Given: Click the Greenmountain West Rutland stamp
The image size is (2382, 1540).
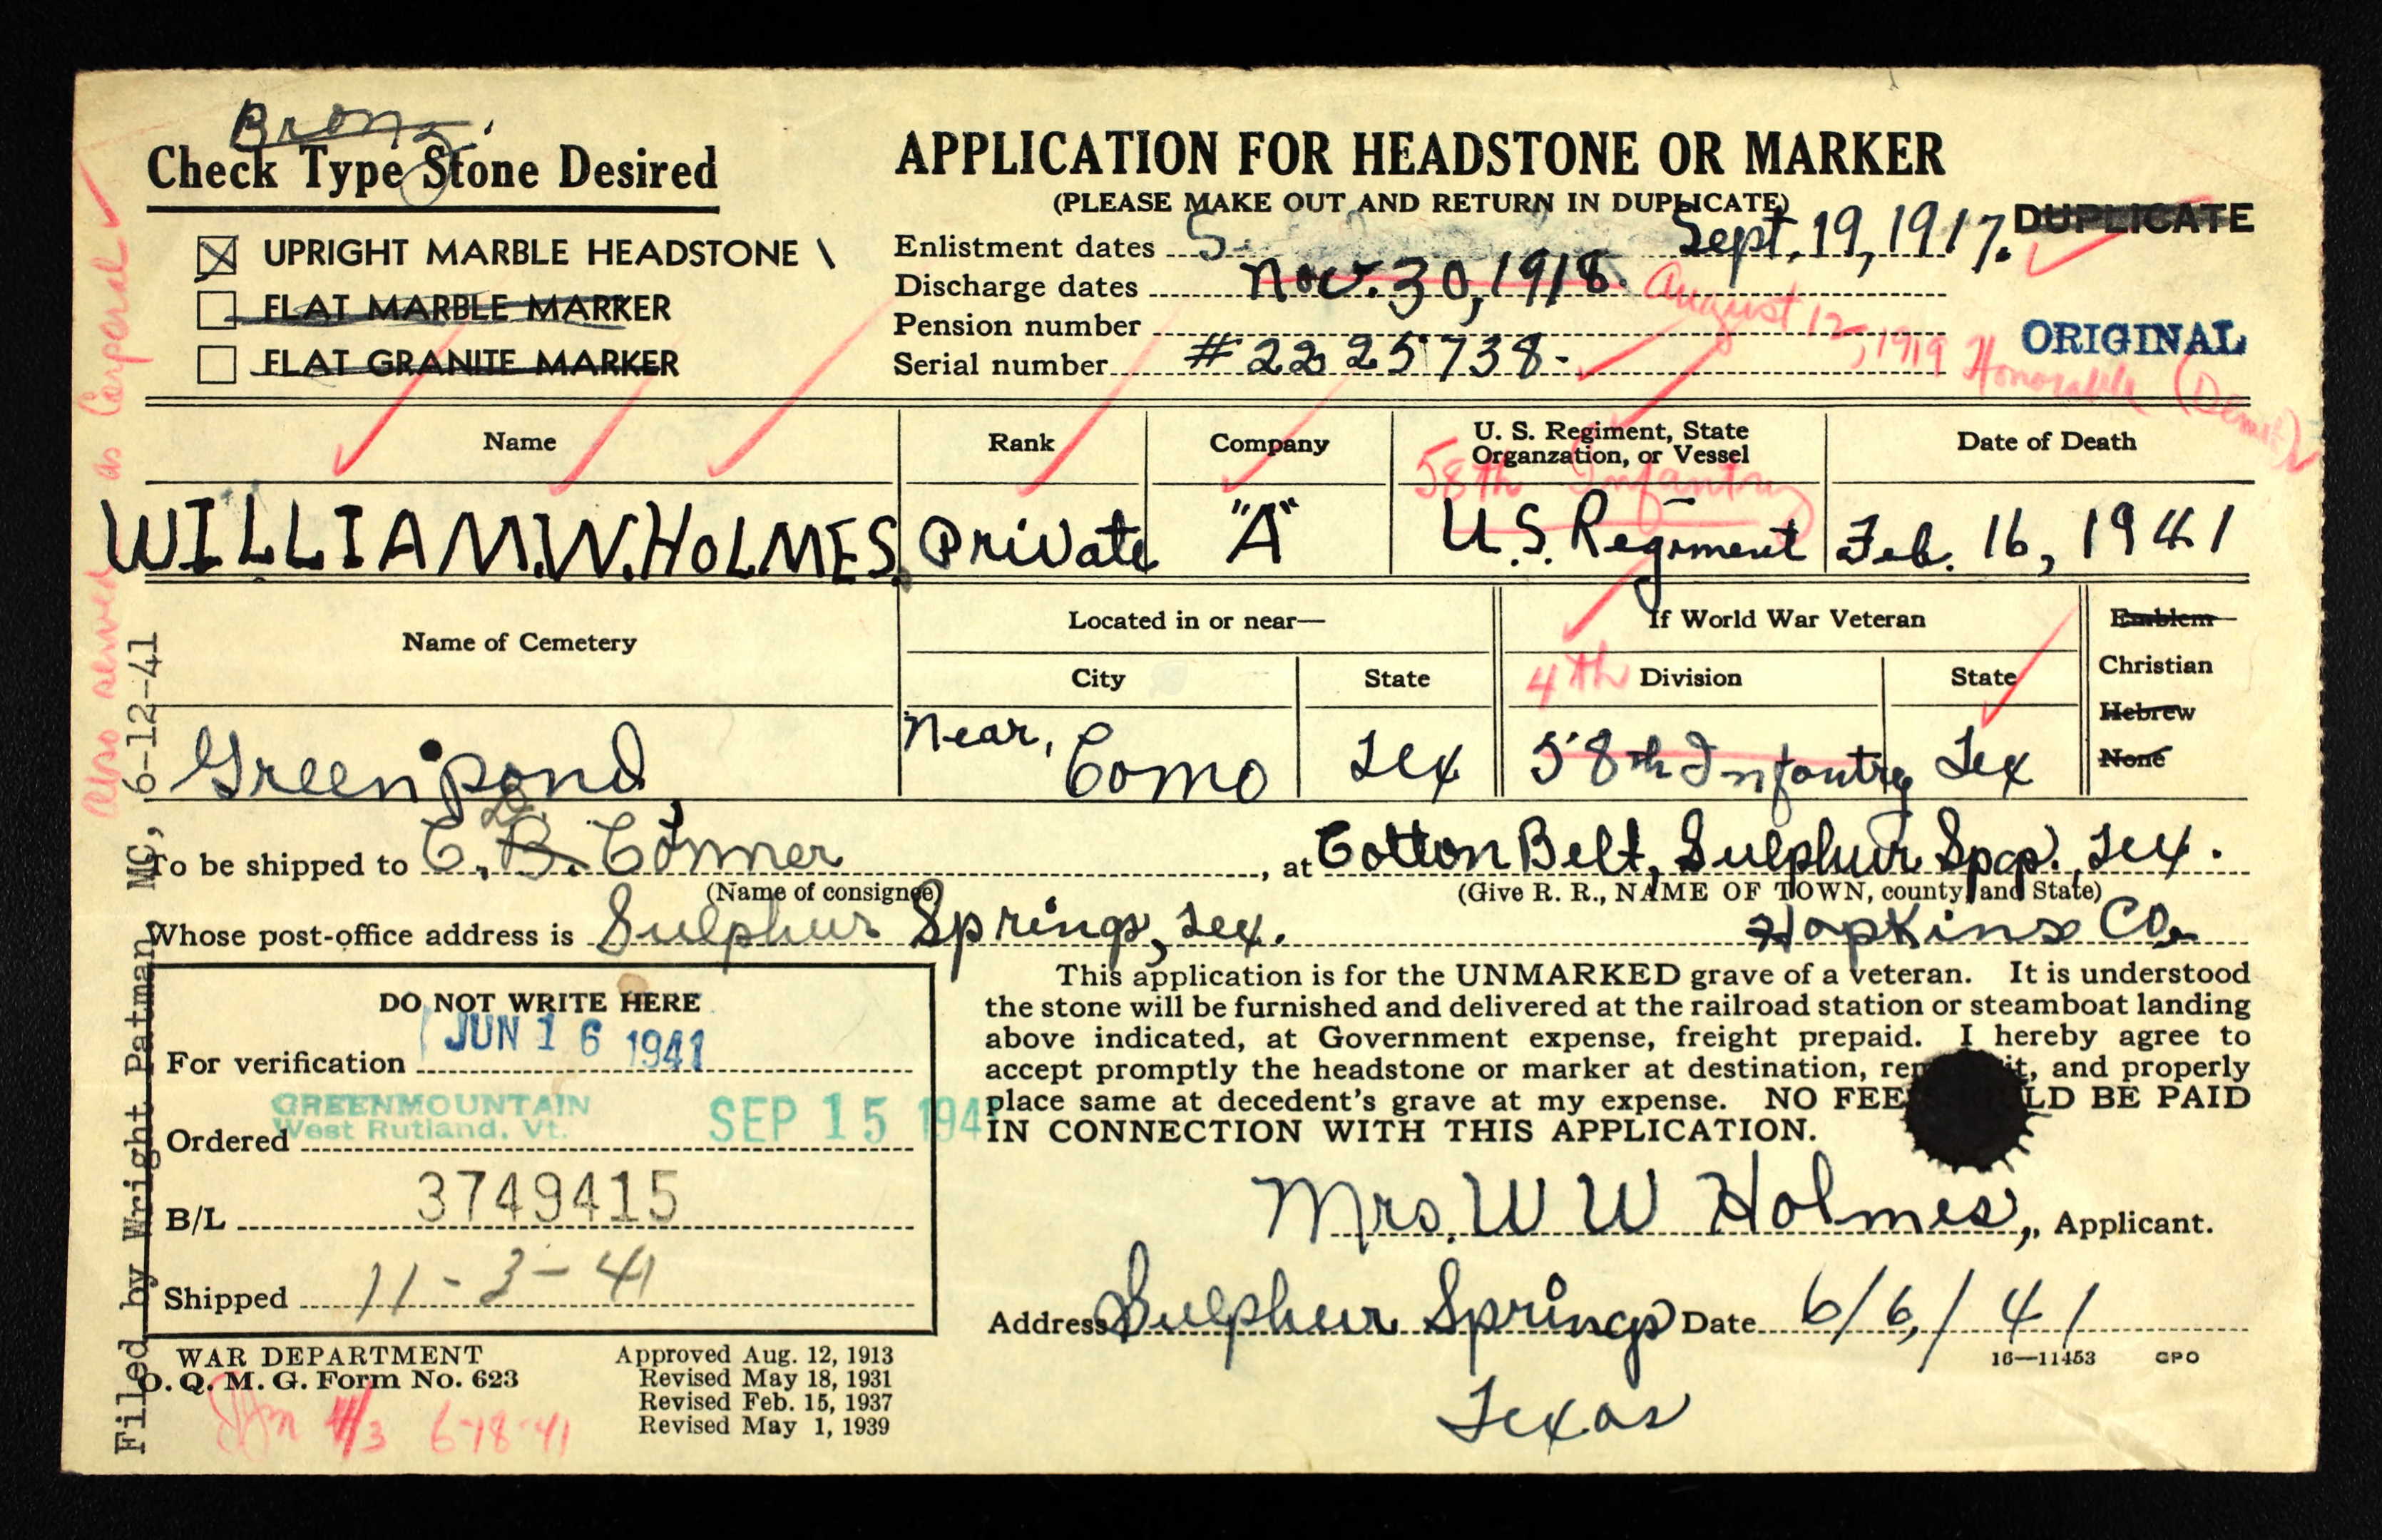Looking at the screenshot, I should click(x=430, y=1117).
